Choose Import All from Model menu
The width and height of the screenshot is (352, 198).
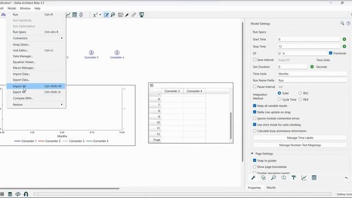click(36, 86)
